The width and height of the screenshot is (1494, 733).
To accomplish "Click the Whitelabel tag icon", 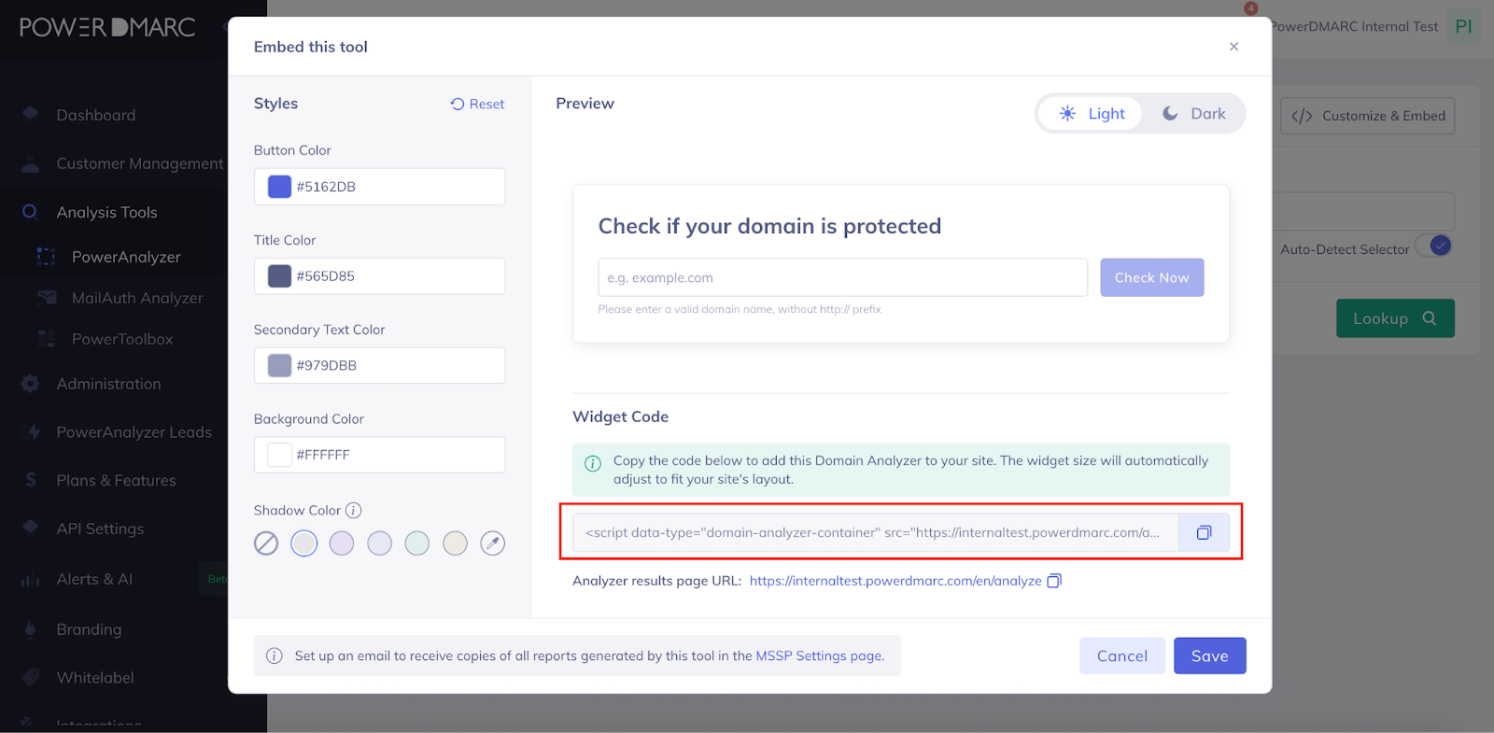I will click(31, 677).
